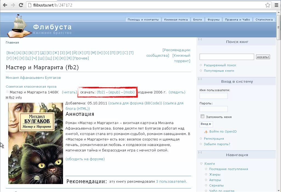Click ссылка для блога (HTML) link
The image size is (281, 192).
pos(124,106)
